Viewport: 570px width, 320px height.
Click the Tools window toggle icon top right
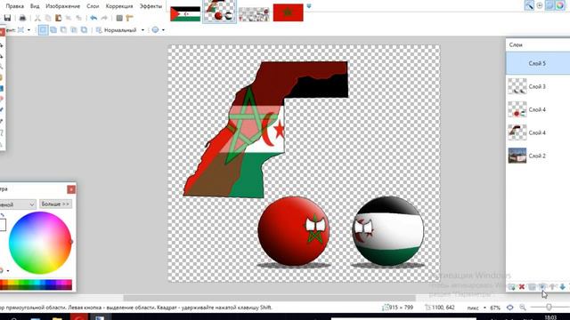pyautogui.click(x=529, y=5)
